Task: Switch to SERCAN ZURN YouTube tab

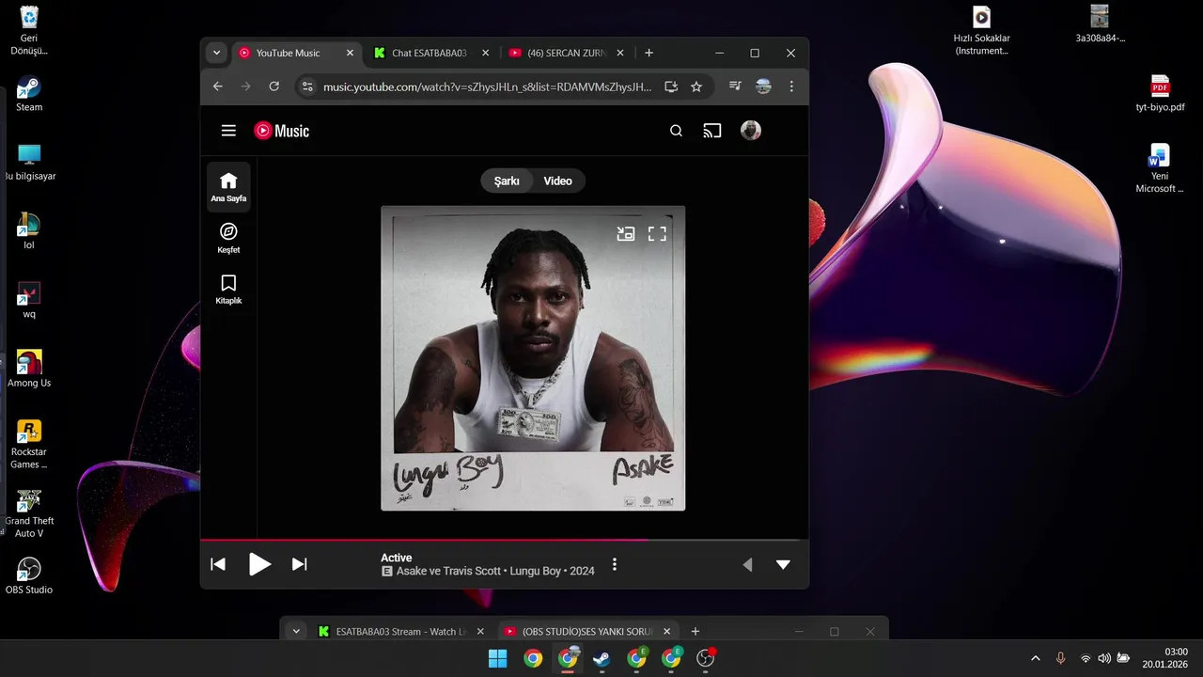Action: [567, 54]
